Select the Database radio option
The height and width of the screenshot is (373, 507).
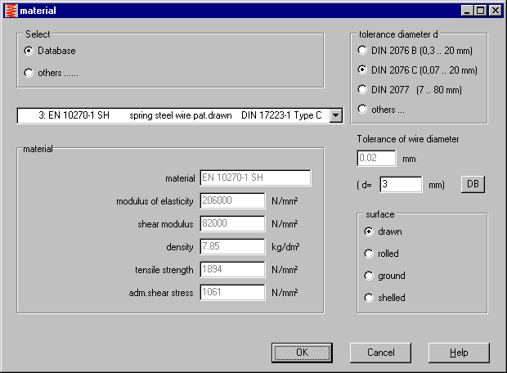[x=29, y=51]
